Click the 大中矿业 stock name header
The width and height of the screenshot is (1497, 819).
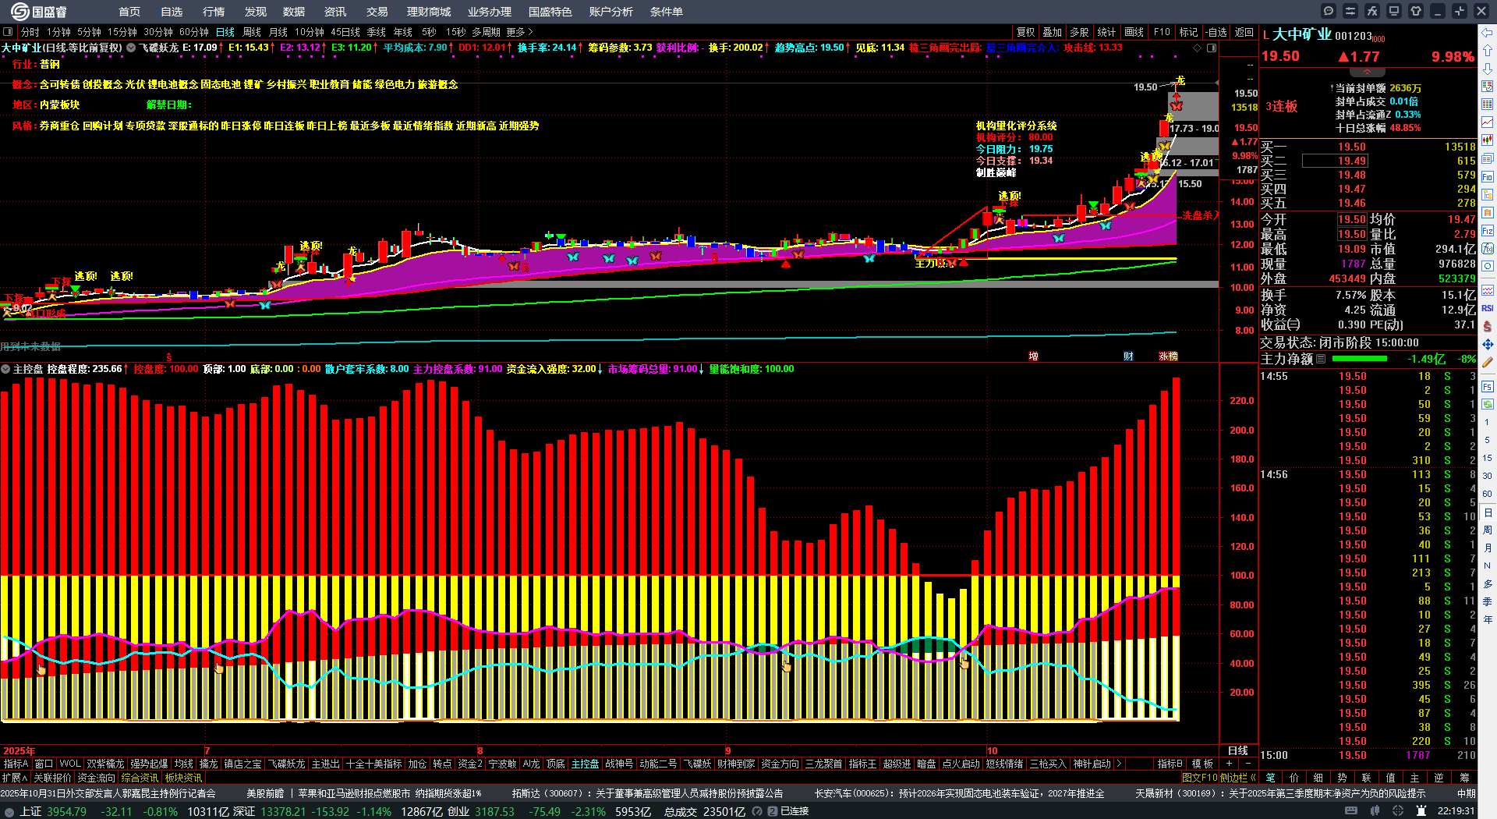[x=1302, y=35]
